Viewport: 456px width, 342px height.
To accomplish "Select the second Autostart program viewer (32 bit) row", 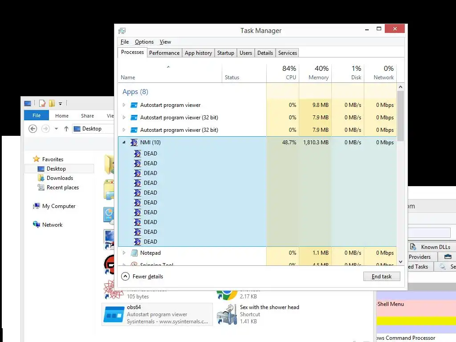I will coord(257,130).
